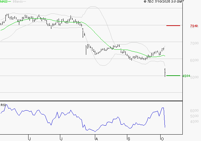Click the 6000 price axis label above RSI panel
Screen dimensions: 201x141
click(194, 60)
